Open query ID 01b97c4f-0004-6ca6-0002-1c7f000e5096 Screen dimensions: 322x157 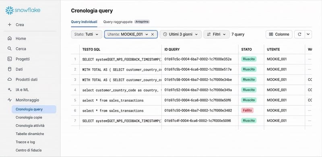click(198, 121)
